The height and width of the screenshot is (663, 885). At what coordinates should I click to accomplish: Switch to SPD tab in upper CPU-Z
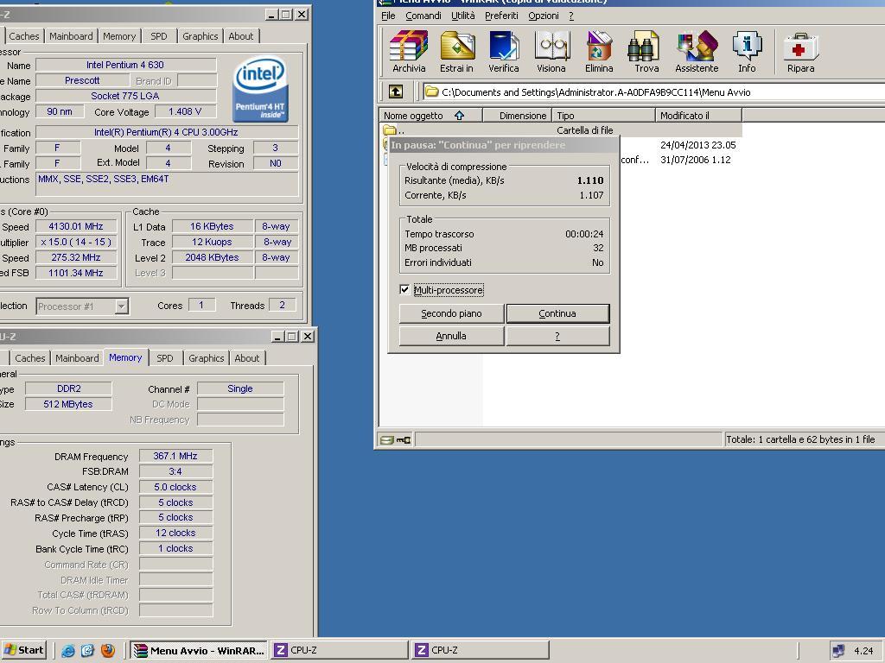(x=159, y=36)
